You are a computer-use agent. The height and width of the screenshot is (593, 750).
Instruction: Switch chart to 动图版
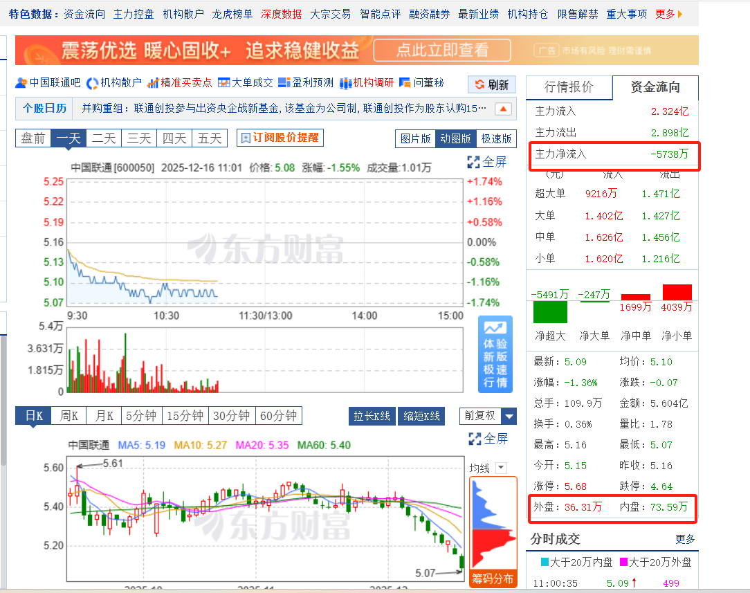click(x=455, y=138)
